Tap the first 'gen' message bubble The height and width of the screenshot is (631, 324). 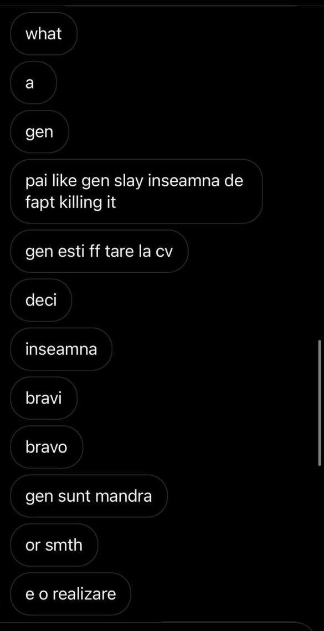(39, 132)
